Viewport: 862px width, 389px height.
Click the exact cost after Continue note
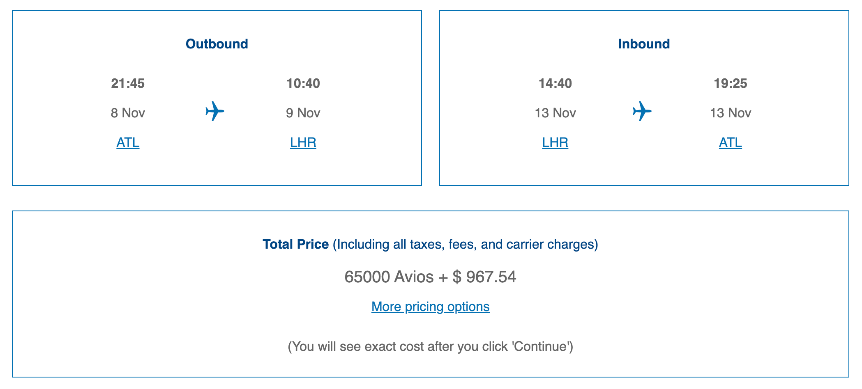[x=431, y=346]
